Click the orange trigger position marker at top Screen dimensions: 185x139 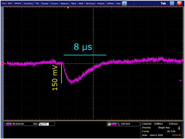[68, 8]
